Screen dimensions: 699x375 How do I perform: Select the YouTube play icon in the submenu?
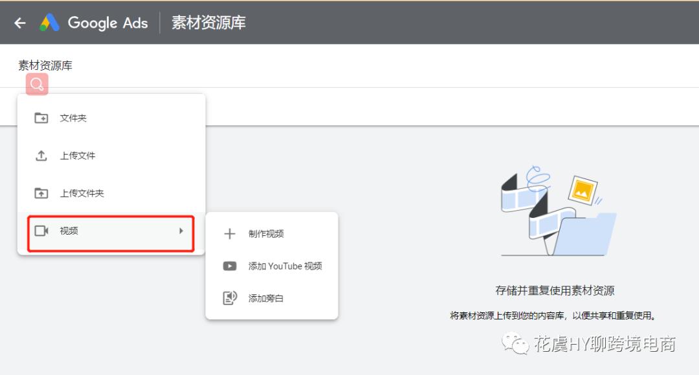click(230, 266)
